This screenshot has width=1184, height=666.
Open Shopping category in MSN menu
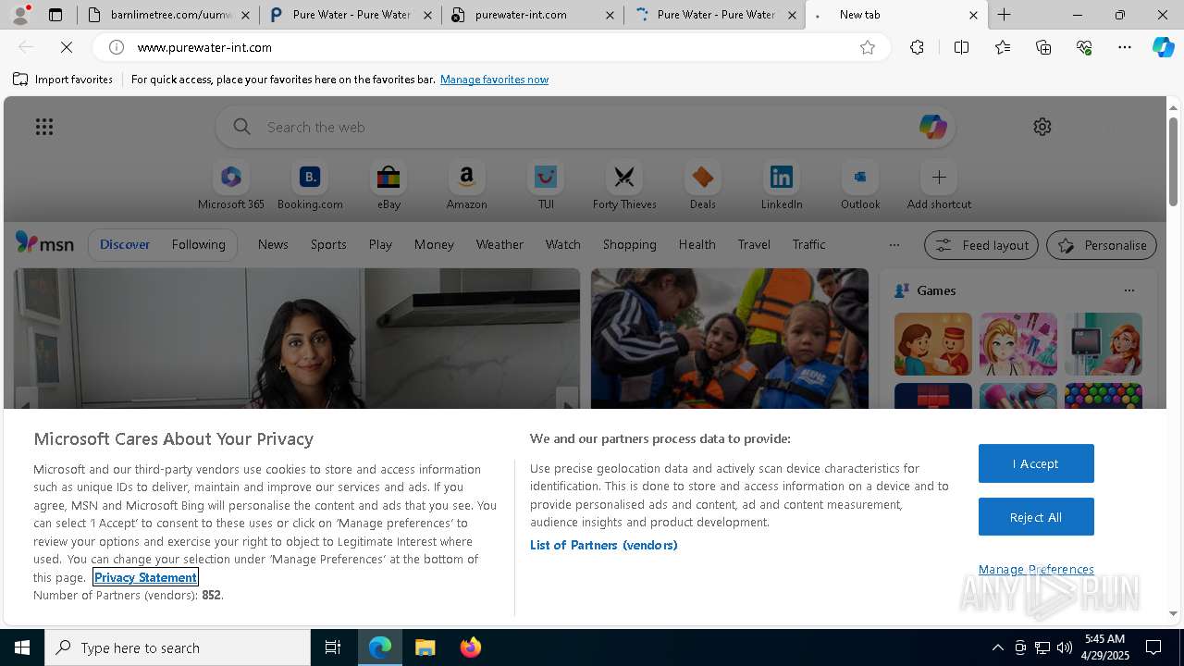[x=629, y=244]
